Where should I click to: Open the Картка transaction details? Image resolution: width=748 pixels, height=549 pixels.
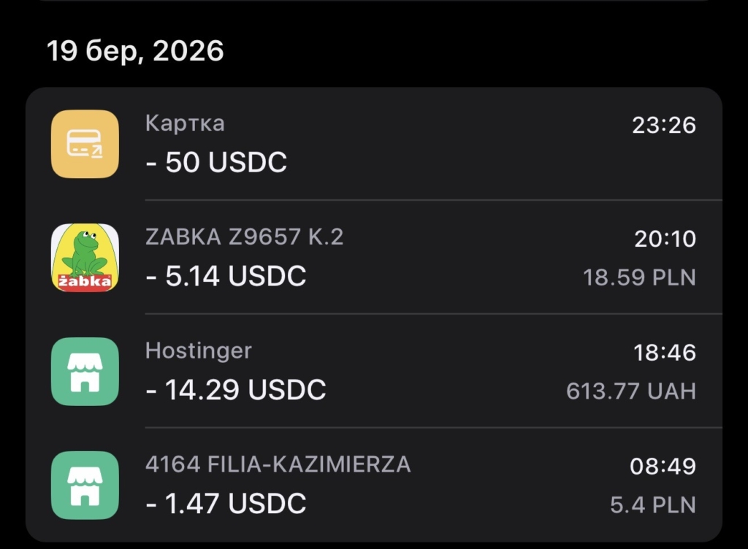pos(365,145)
